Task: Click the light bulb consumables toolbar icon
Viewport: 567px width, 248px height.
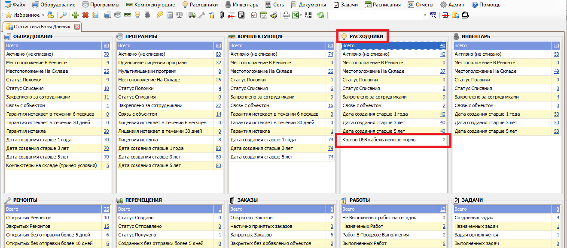Action: coord(137,15)
